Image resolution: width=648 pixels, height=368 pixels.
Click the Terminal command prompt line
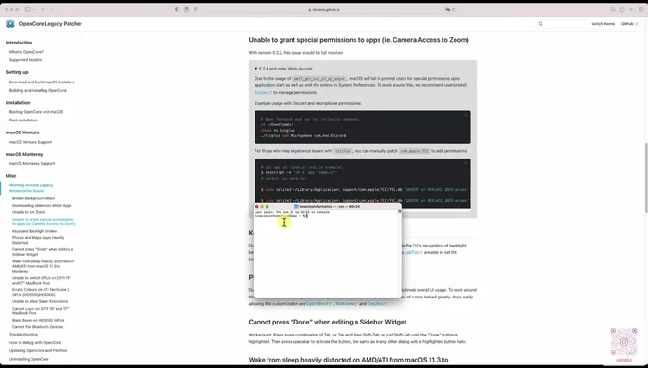(281, 216)
